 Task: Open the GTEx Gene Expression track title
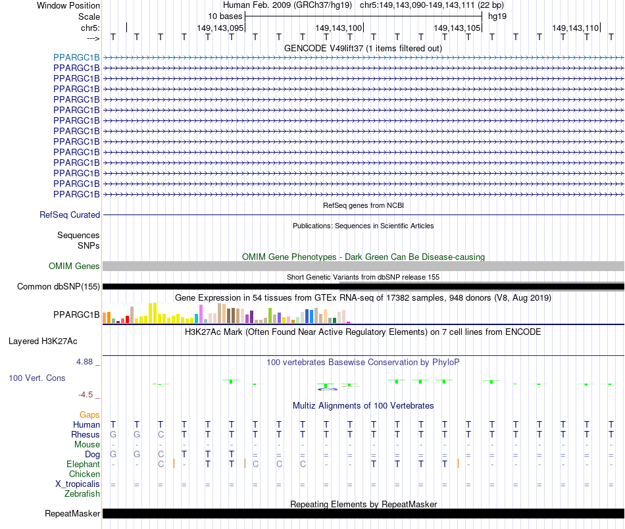point(363,298)
